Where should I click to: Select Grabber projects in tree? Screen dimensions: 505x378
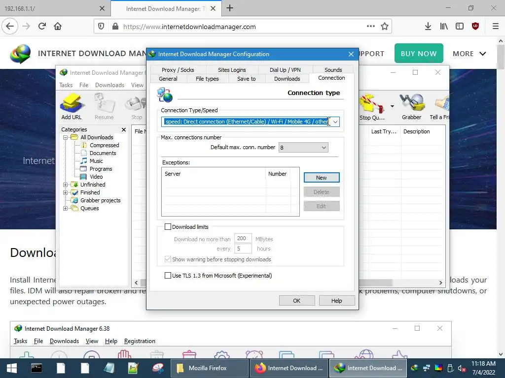100,201
